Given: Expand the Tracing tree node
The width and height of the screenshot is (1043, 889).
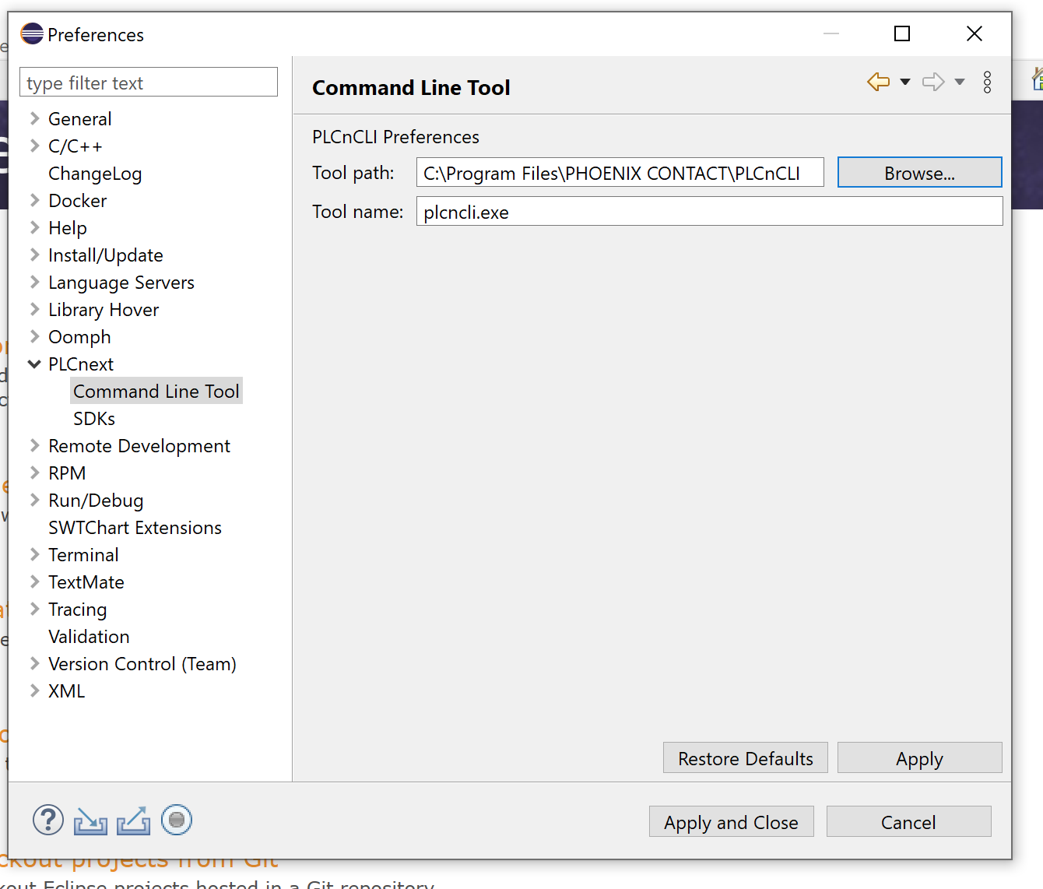Looking at the screenshot, I should [34, 609].
